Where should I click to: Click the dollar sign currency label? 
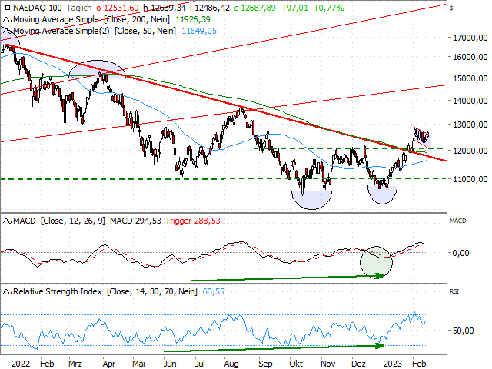coord(451,8)
